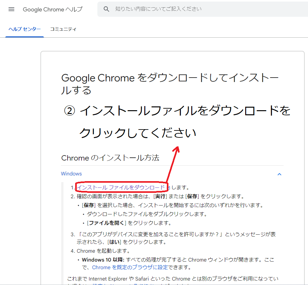
Task: Switch to the ヘルプ センター tab
Action: 24,29
